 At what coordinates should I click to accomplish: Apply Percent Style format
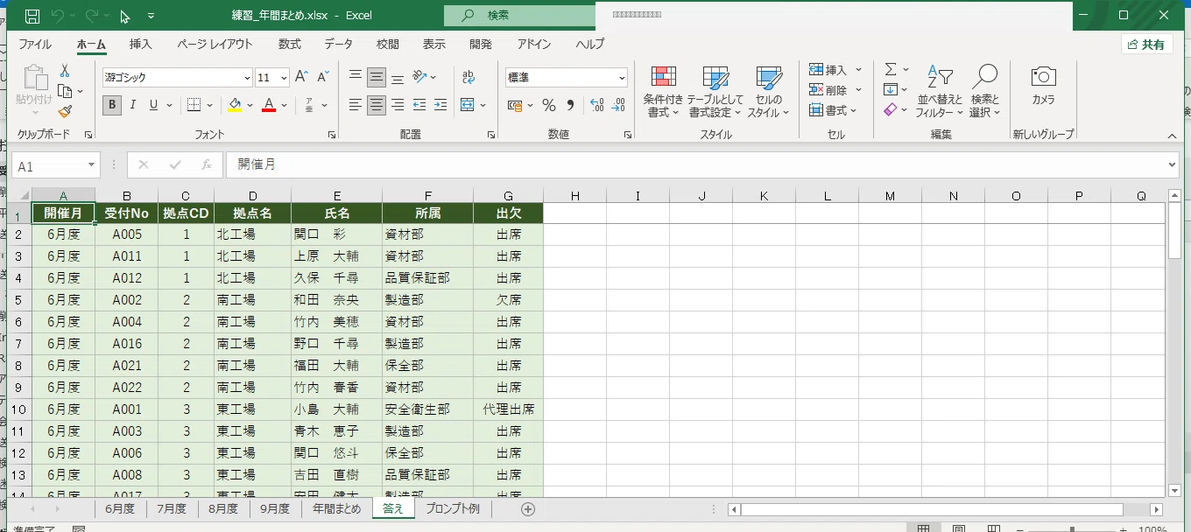click(x=549, y=105)
